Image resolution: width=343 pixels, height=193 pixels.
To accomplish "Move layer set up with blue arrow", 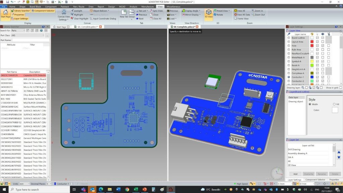I will coord(339,152).
